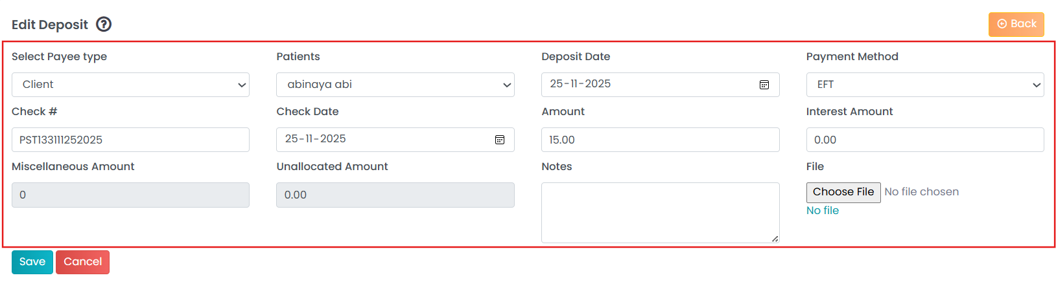Click the Deposit Date field text
1056x293 pixels.
pyautogui.click(x=580, y=84)
